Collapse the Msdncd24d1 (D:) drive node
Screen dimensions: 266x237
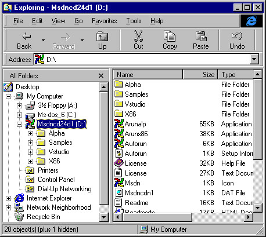19,124
